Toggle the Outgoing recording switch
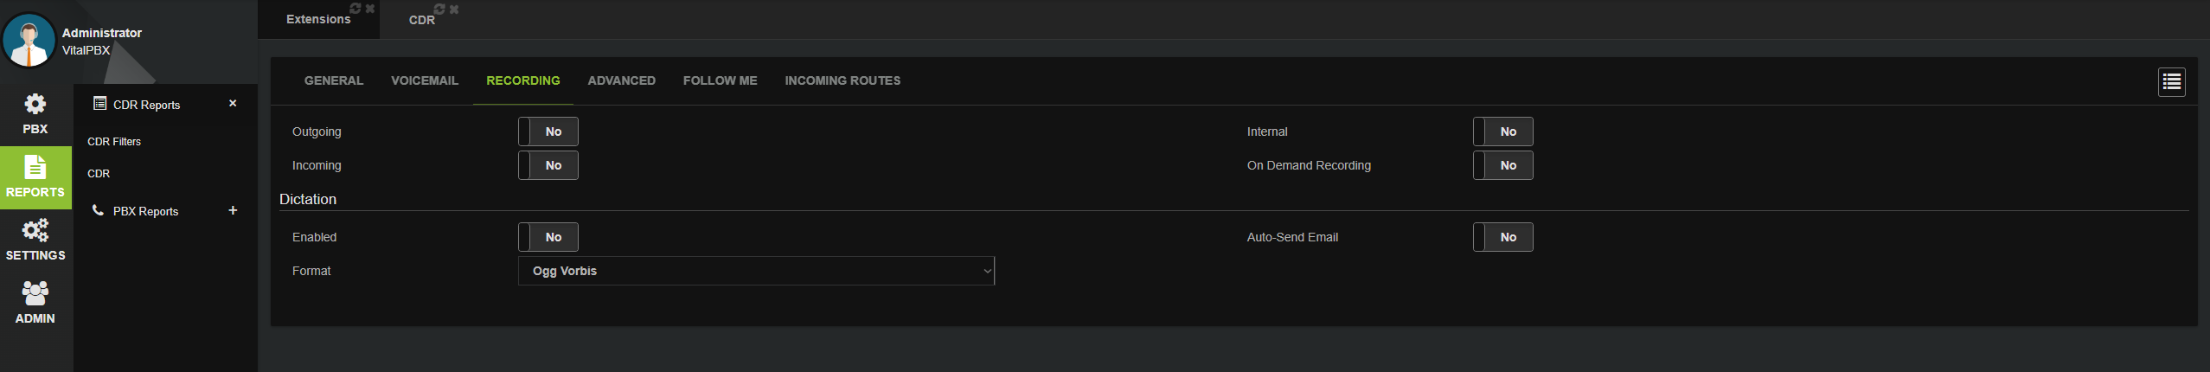This screenshot has height=372, width=2210. (x=548, y=131)
